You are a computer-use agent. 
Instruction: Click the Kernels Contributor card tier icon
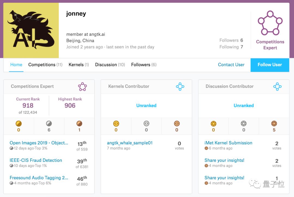pos(180,87)
